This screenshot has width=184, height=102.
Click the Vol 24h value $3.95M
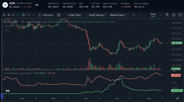click(x=96, y=7)
